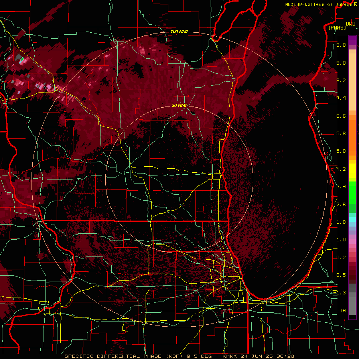Image resolution: width=359 pixels, height=359 pixels.
Task: Click the 4.2 scale value
Action: click(x=341, y=169)
